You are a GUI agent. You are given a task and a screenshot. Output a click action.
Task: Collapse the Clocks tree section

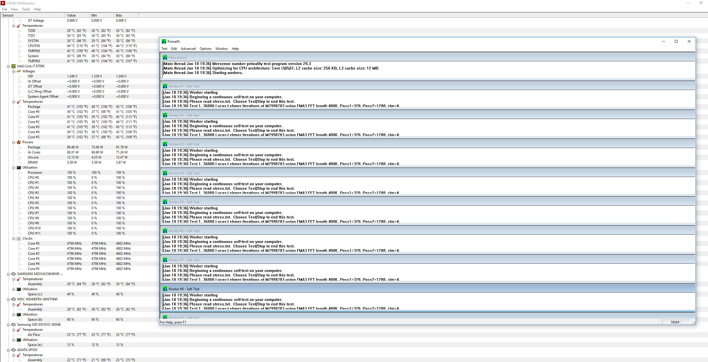click(14, 239)
